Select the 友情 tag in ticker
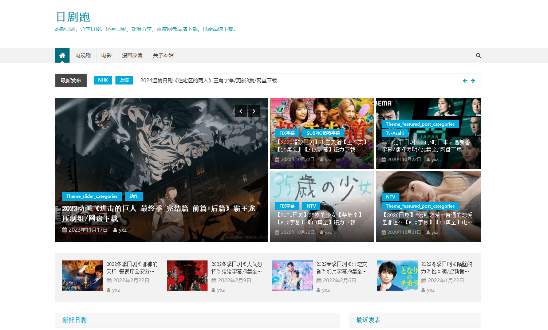Viewport: 548px width, 330px height. [124, 80]
